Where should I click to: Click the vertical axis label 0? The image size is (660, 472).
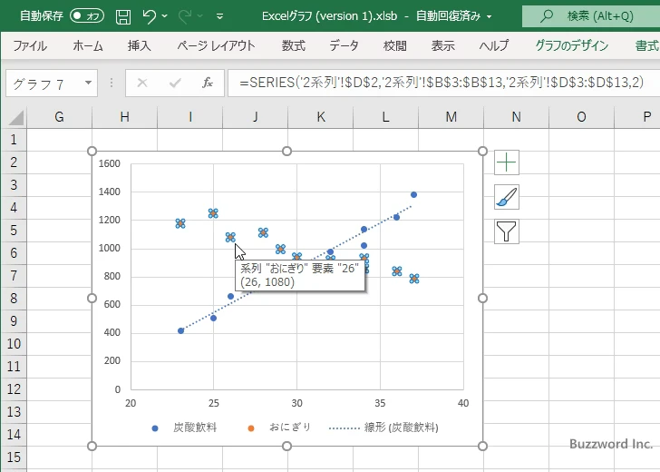118,389
